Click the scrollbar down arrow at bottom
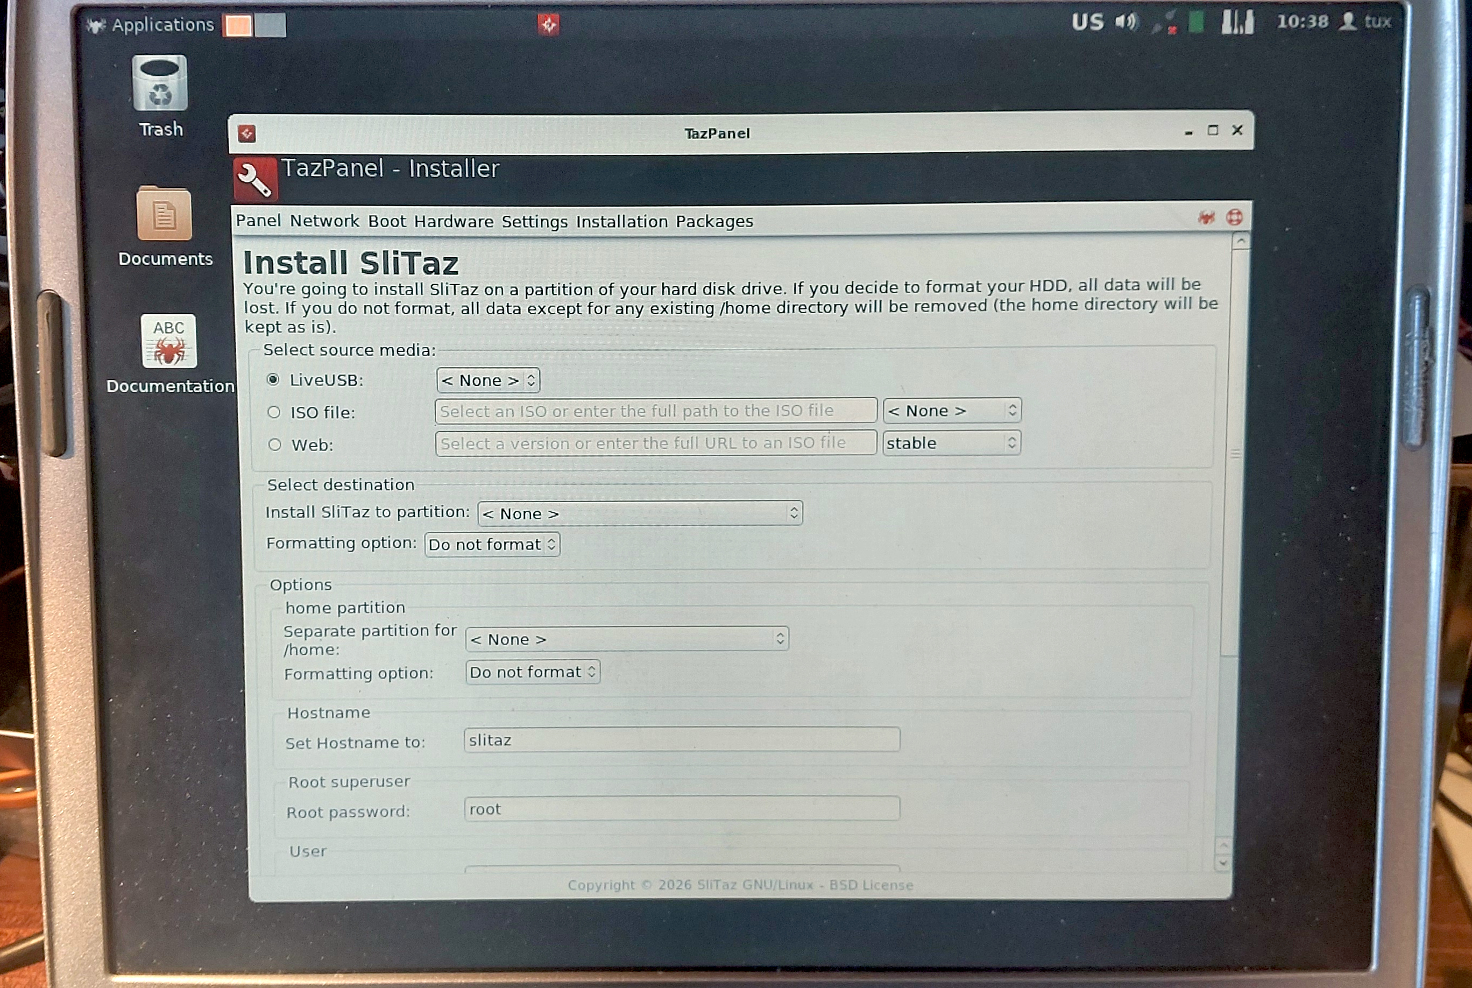This screenshot has width=1472, height=988. pyautogui.click(x=1222, y=863)
